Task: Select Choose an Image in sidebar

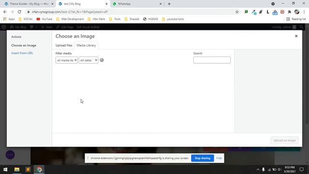Action: (24, 45)
